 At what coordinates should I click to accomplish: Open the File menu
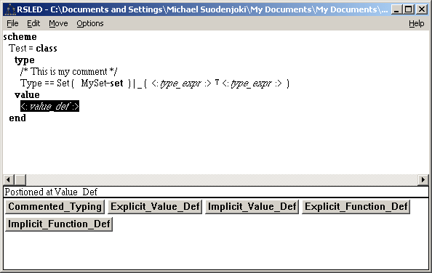click(x=12, y=24)
